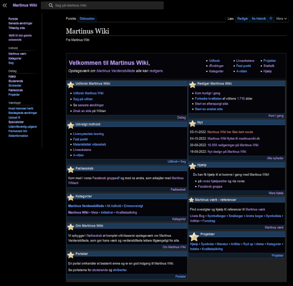Open Studerende link in sidebar

(x=15, y=81)
